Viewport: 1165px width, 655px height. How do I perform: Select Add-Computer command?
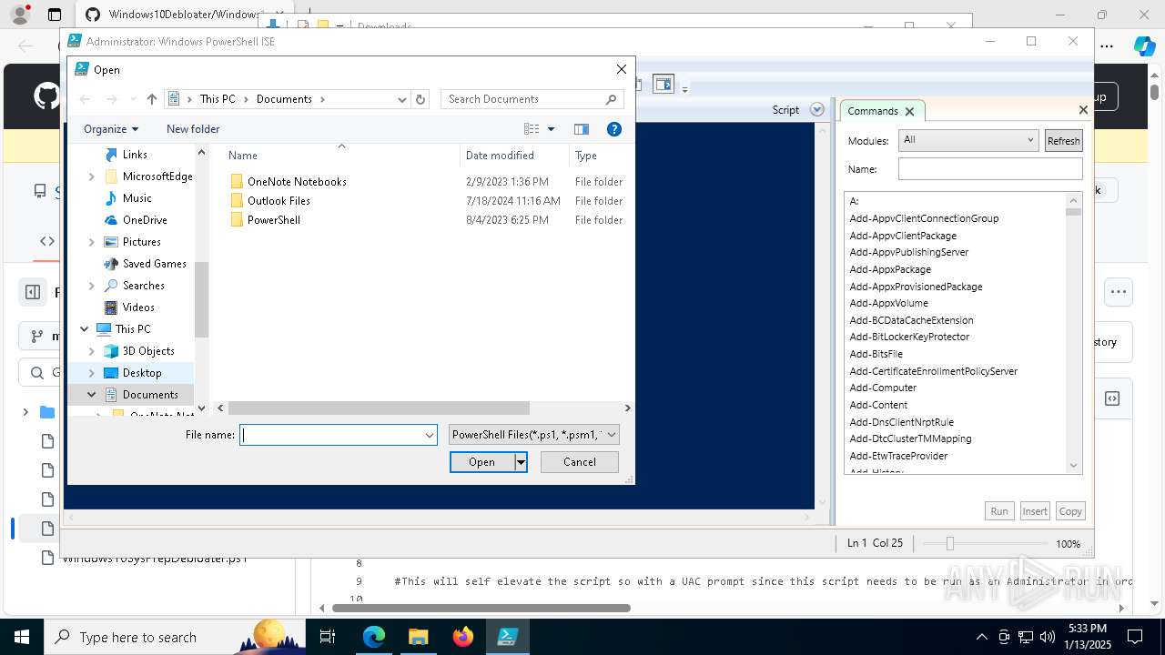[x=883, y=388]
